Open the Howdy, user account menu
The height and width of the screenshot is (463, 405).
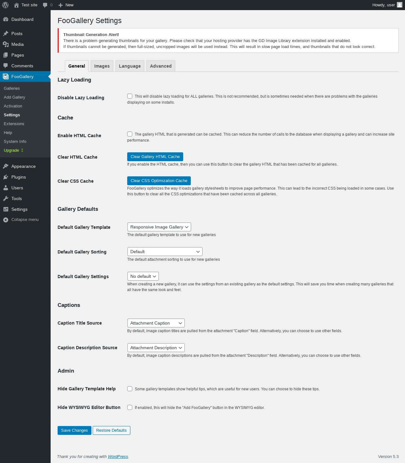387,5
